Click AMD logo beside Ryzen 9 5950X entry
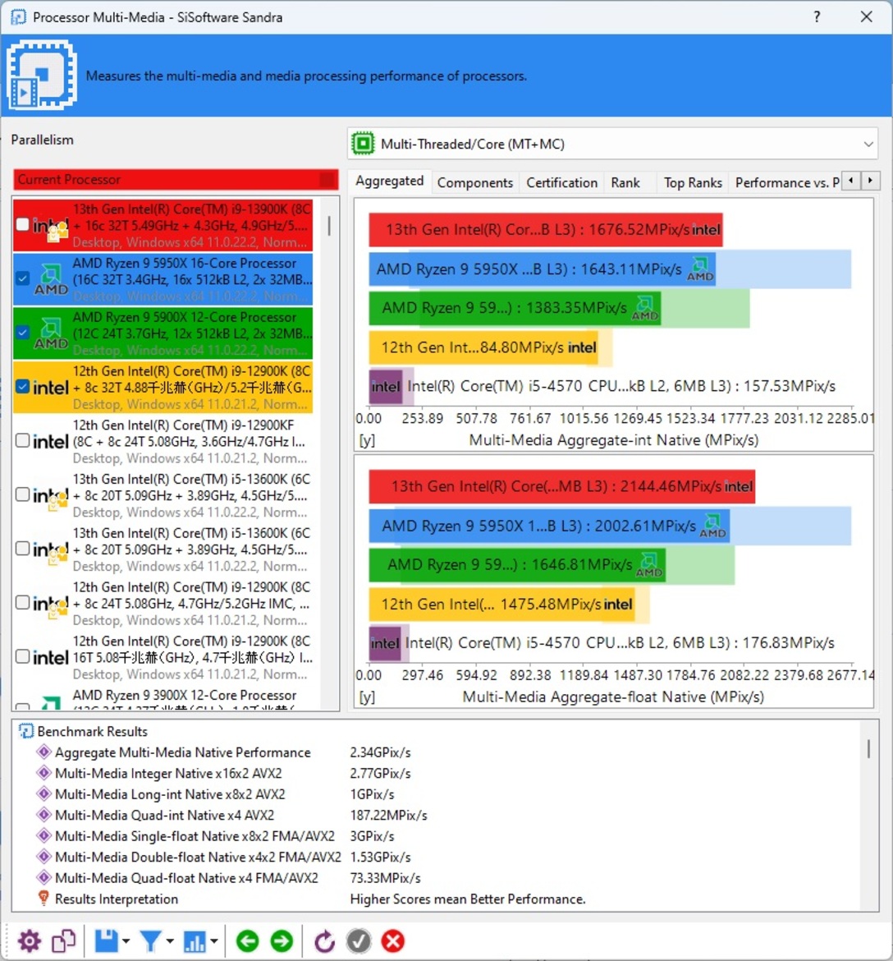The height and width of the screenshot is (961, 893). [x=51, y=279]
